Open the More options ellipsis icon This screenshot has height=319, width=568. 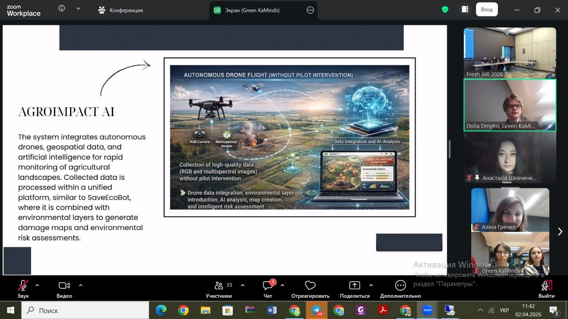tap(400, 285)
